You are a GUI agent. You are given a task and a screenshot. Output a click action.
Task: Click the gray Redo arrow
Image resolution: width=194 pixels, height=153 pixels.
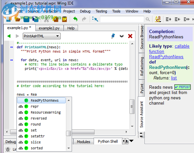tap(84, 19)
